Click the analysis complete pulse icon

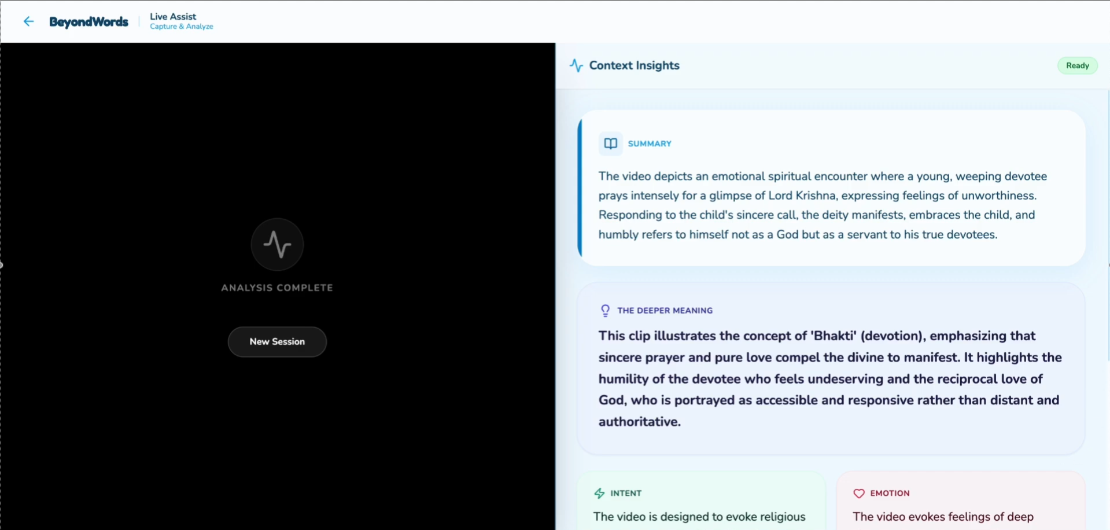pyautogui.click(x=277, y=244)
